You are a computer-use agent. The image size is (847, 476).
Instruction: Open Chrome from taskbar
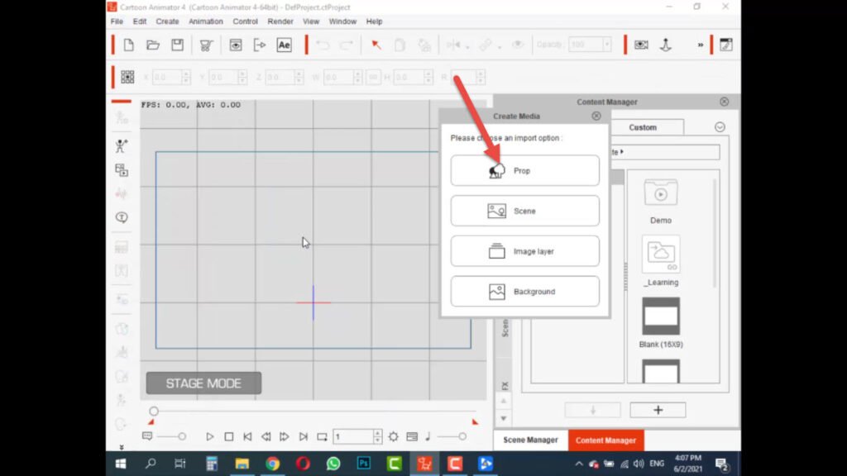tap(272, 464)
